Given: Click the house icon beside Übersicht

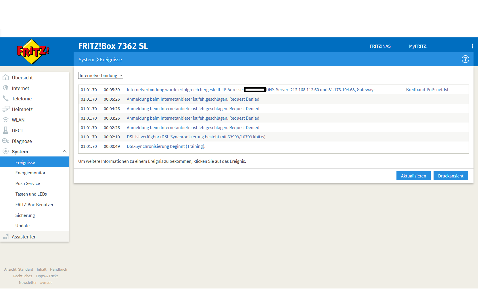Looking at the screenshot, I should (5, 77).
